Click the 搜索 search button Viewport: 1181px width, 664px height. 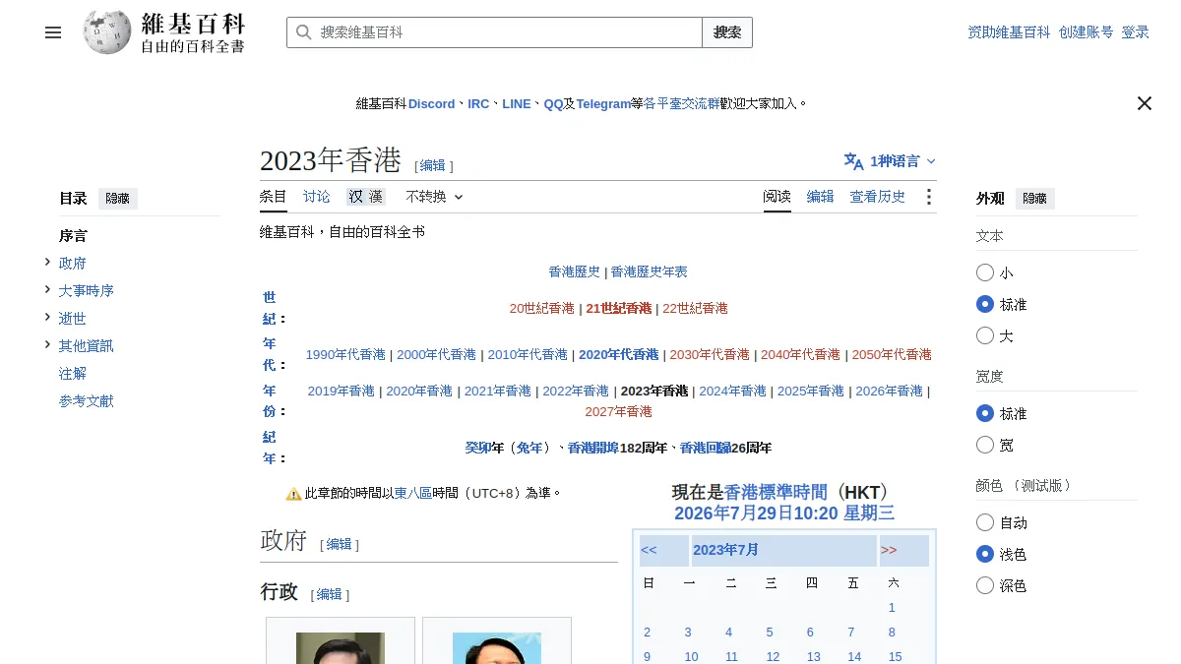tap(727, 32)
